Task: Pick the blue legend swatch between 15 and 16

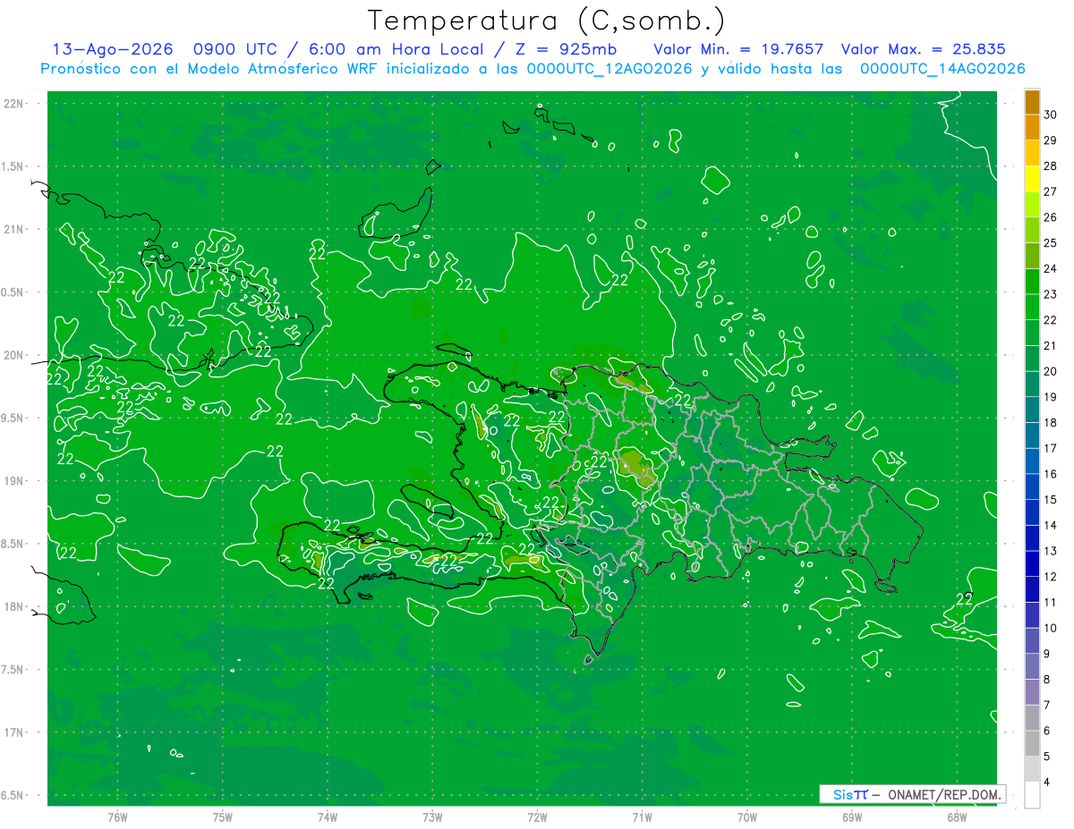Action: coord(1032,486)
